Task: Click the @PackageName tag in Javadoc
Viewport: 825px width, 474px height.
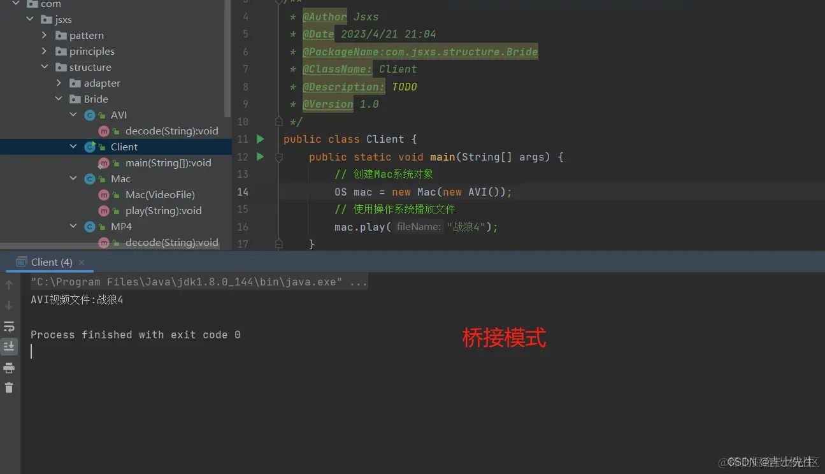Action: [x=420, y=52]
